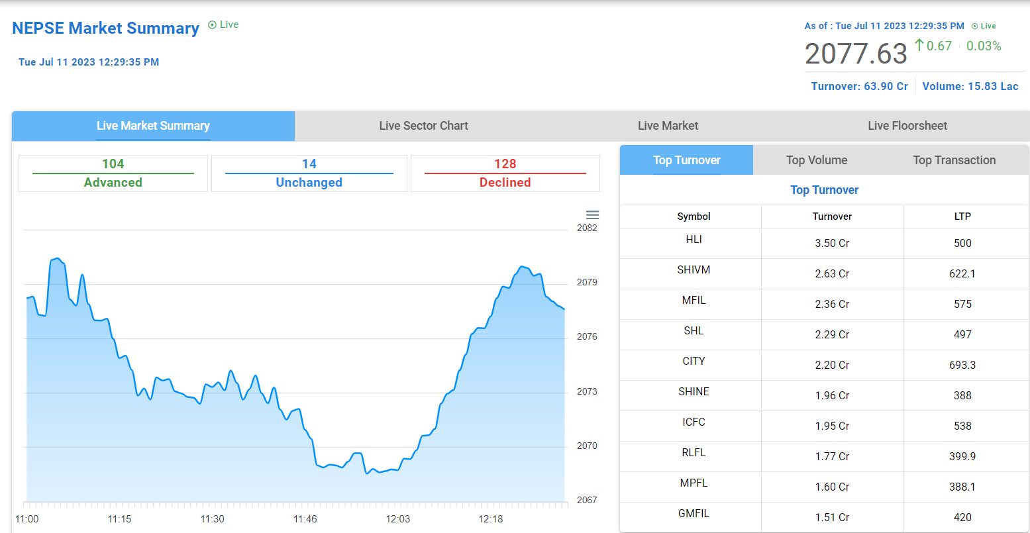
Task: Click the 12:18 time label on the chart axis
Action: click(490, 519)
